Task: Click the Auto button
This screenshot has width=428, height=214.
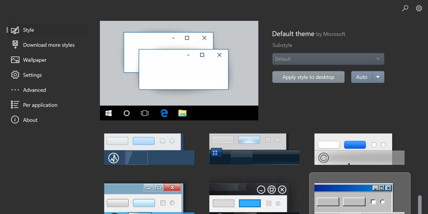Action: click(362, 77)
